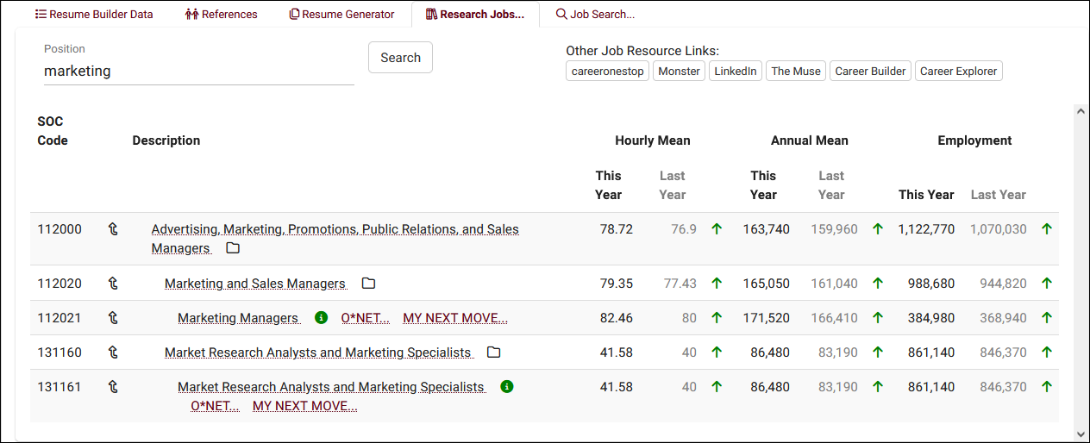Click folder icon next to Marketing and Sales Managers
The height and width of the screenshot is (443, 1090).
(x=368, y=284)
